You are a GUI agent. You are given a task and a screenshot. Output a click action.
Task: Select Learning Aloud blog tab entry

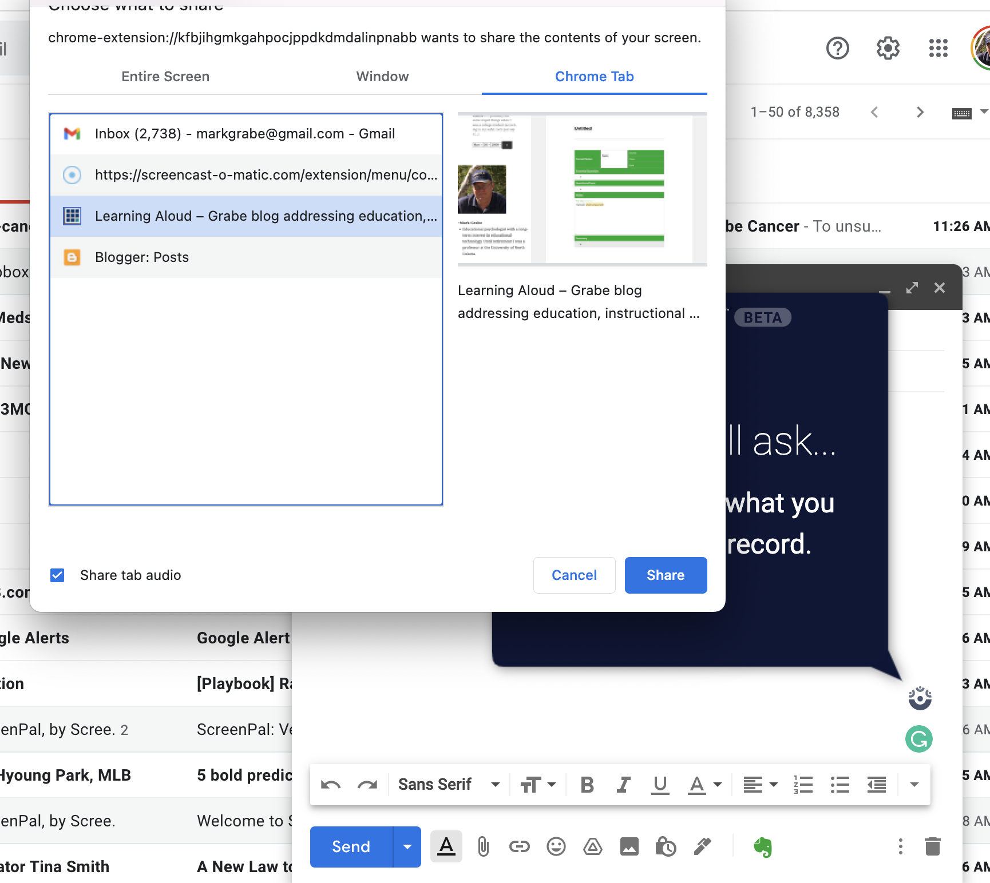pyautogui.click(x=246, y=216)
